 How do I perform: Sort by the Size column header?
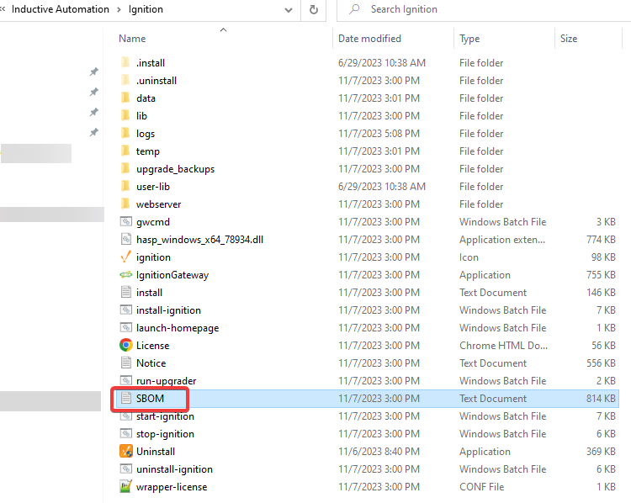pyautogui.click(x=569, y=39)
